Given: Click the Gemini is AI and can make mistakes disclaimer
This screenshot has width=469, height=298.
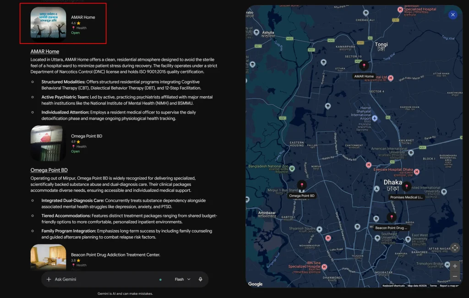Looking at the screenshot, I should click(125, 293).
